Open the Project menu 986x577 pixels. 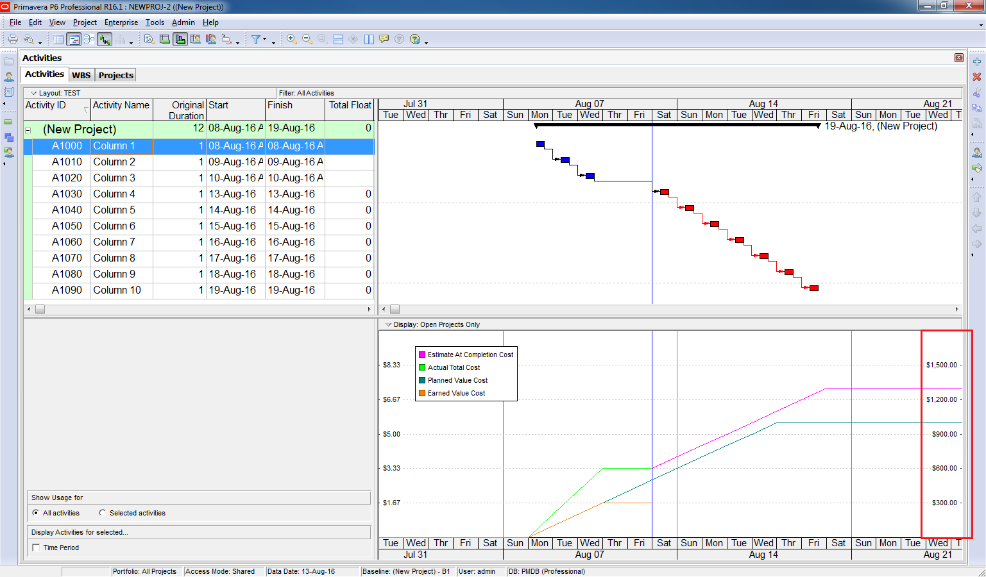coord(85,22)
